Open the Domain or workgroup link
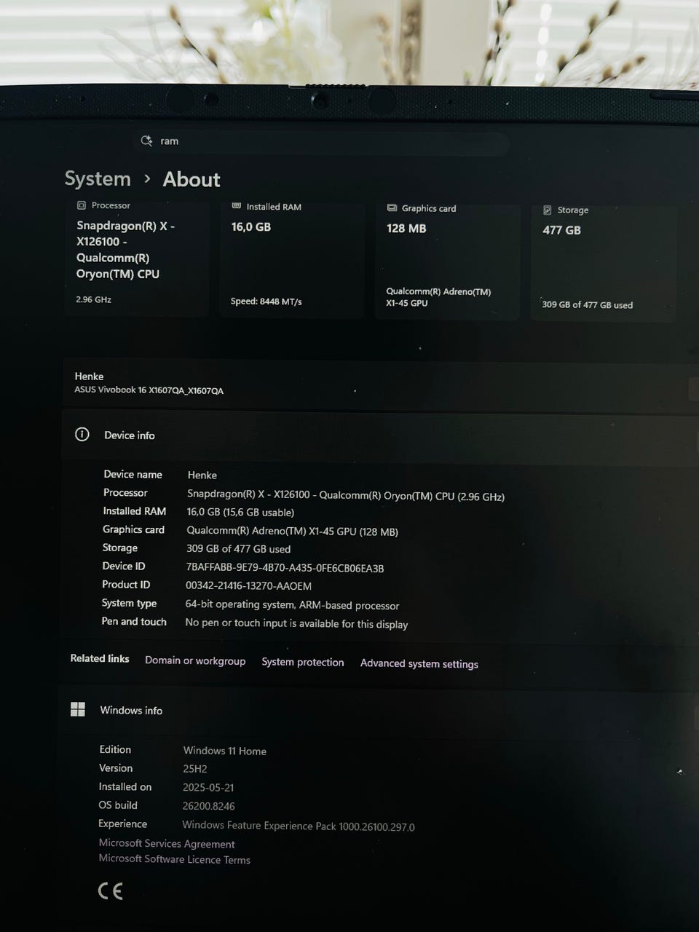Viewport: 699px width, 932px height. point(195,660)
